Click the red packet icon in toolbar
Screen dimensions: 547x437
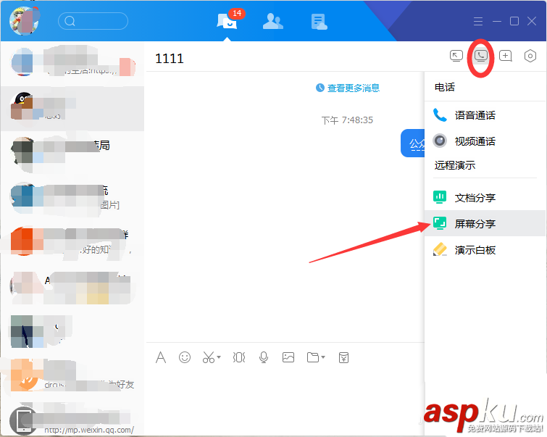pos(343,357)
